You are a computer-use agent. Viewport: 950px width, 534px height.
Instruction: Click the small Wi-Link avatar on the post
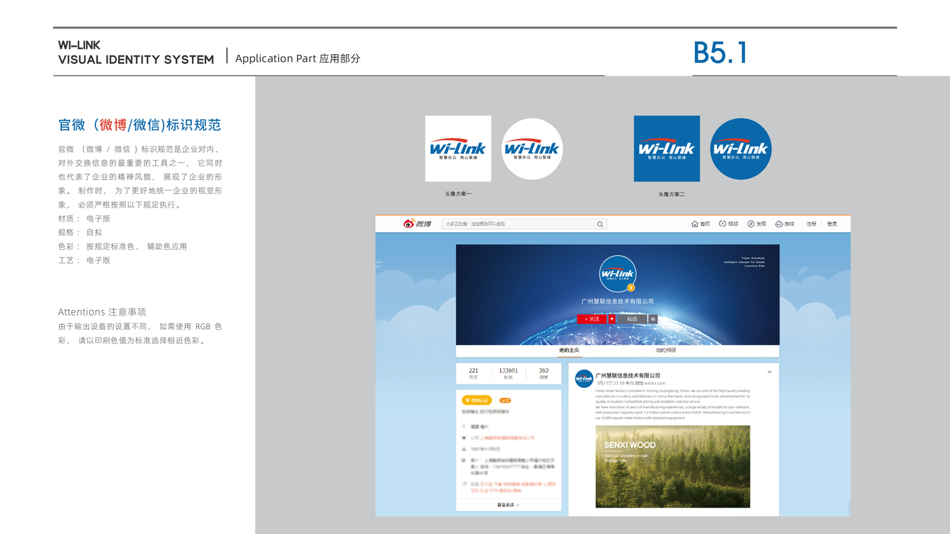tap(584, 379)
